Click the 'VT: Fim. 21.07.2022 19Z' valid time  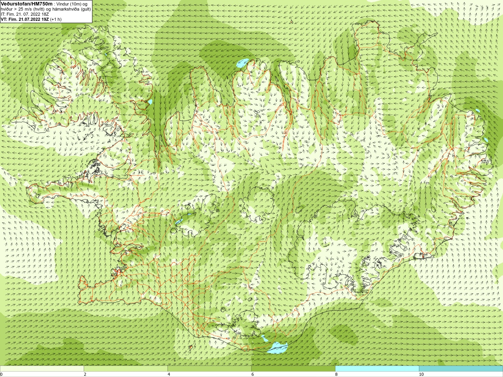25,19
